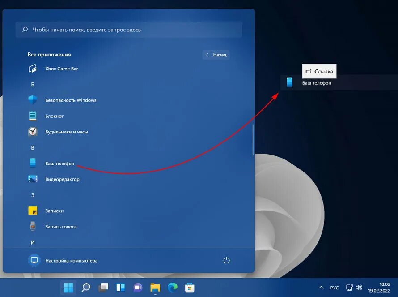The image size is (398, 297).
Task: Open File Explorer from taskbar
Action: tap(155, 288)
